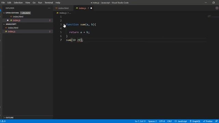Change indentation via Spaces: 2
Screen dimensions: 219x123
coord(152,121)
